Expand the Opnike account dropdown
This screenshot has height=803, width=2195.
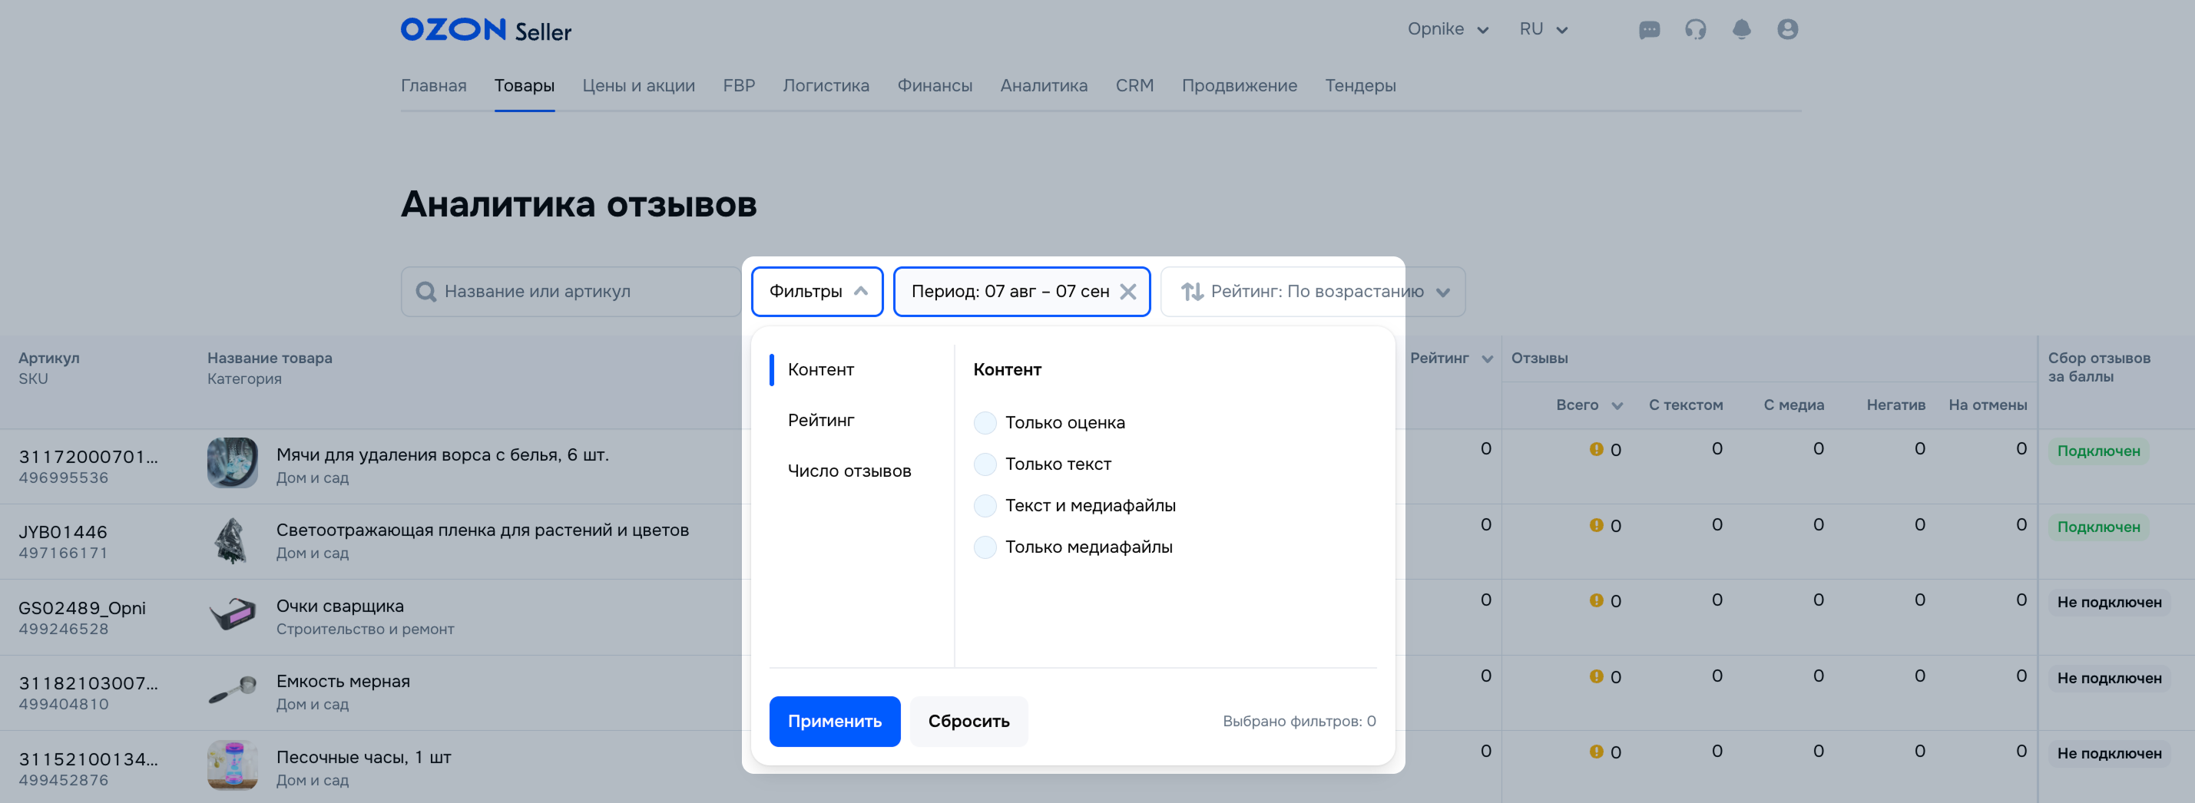pyautogui.click(x=1447, y=30)
